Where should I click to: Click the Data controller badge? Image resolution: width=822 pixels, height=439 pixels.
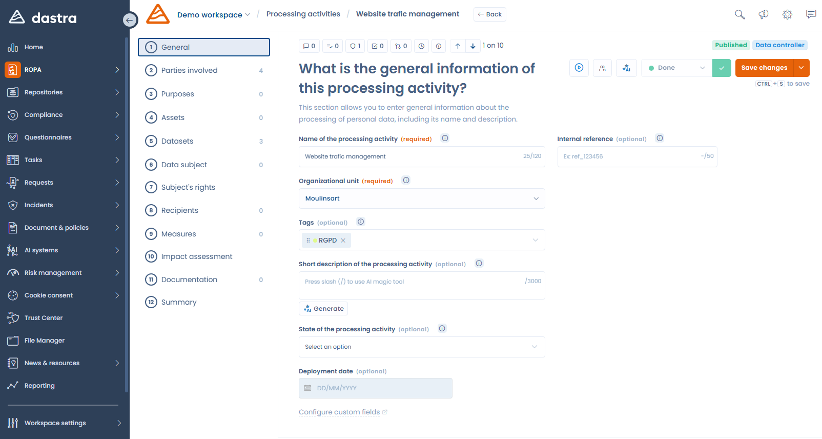780,45
